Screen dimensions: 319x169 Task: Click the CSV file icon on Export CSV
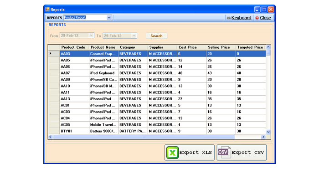pyautogui.click(x=224, y=152)
